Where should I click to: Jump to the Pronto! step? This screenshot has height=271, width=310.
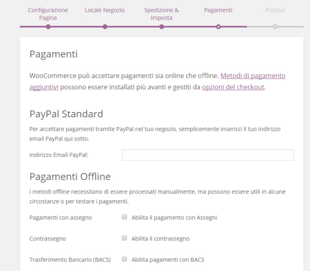(x=275, y=10)
